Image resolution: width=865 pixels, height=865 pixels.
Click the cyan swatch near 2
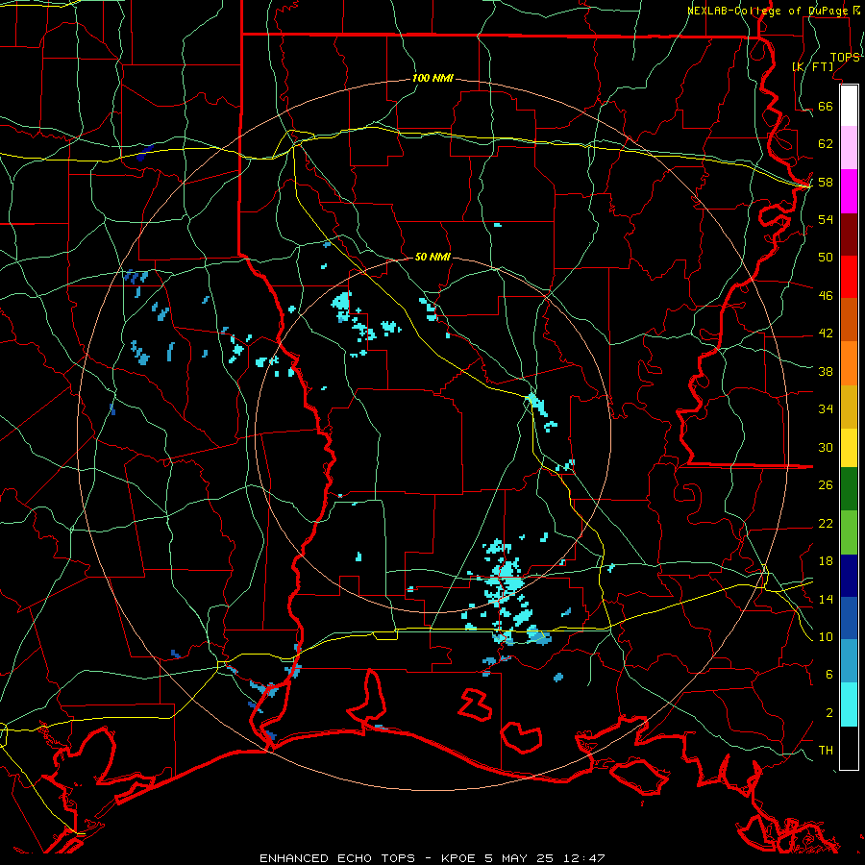click(x=849, y=704)
